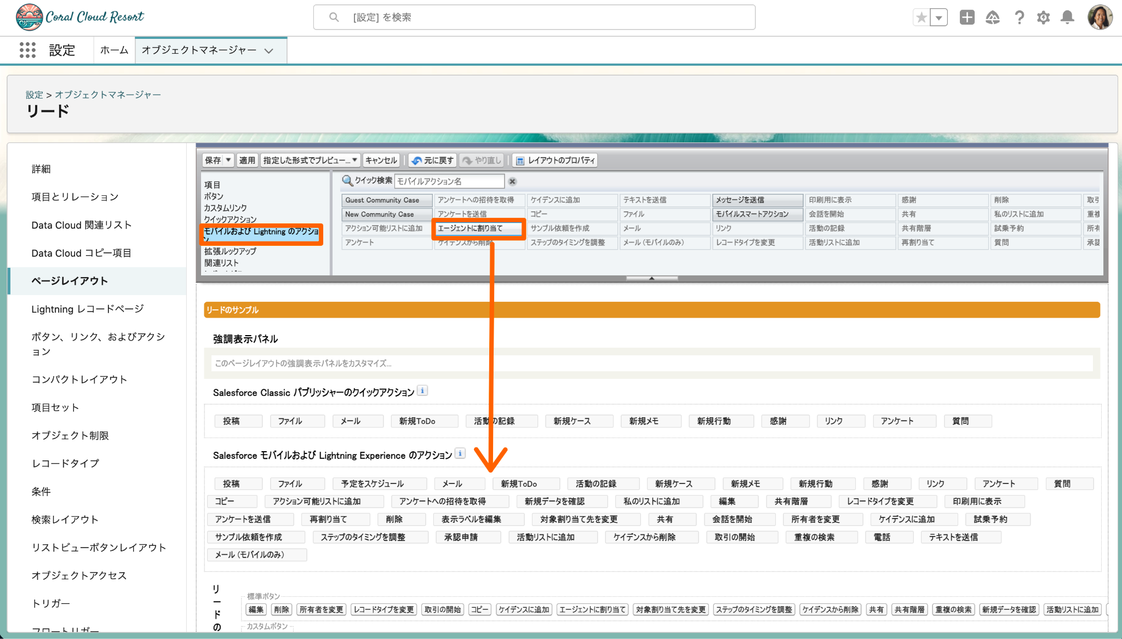Click the info icon beside Classic publisher actions
This screenshot has width=1122, height=639.
pos(422,391)
